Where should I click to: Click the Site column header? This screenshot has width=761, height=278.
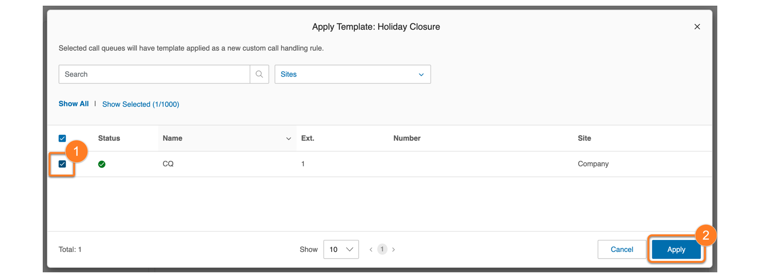[x=584, y=139]
